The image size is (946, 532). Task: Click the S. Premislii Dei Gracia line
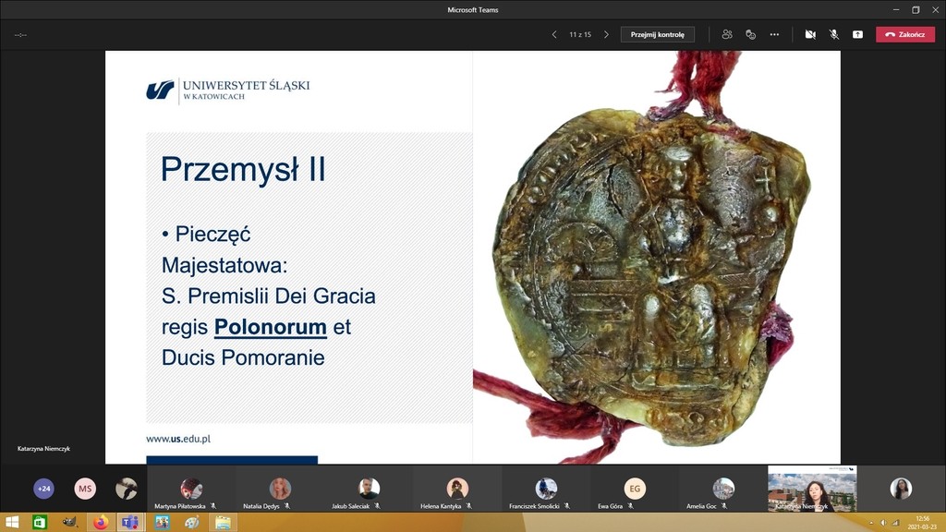tap(269, 296)
